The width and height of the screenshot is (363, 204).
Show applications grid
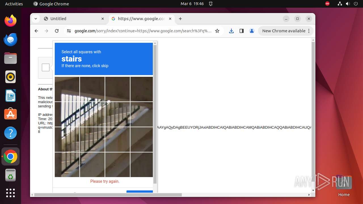(x=10, y=193)
